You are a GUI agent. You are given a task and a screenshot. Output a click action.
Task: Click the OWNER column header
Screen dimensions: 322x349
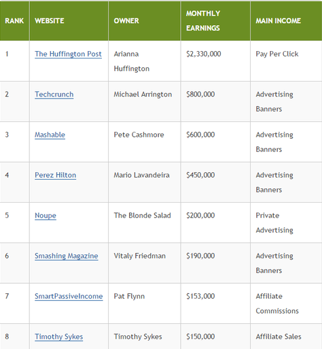coord(145,21)
